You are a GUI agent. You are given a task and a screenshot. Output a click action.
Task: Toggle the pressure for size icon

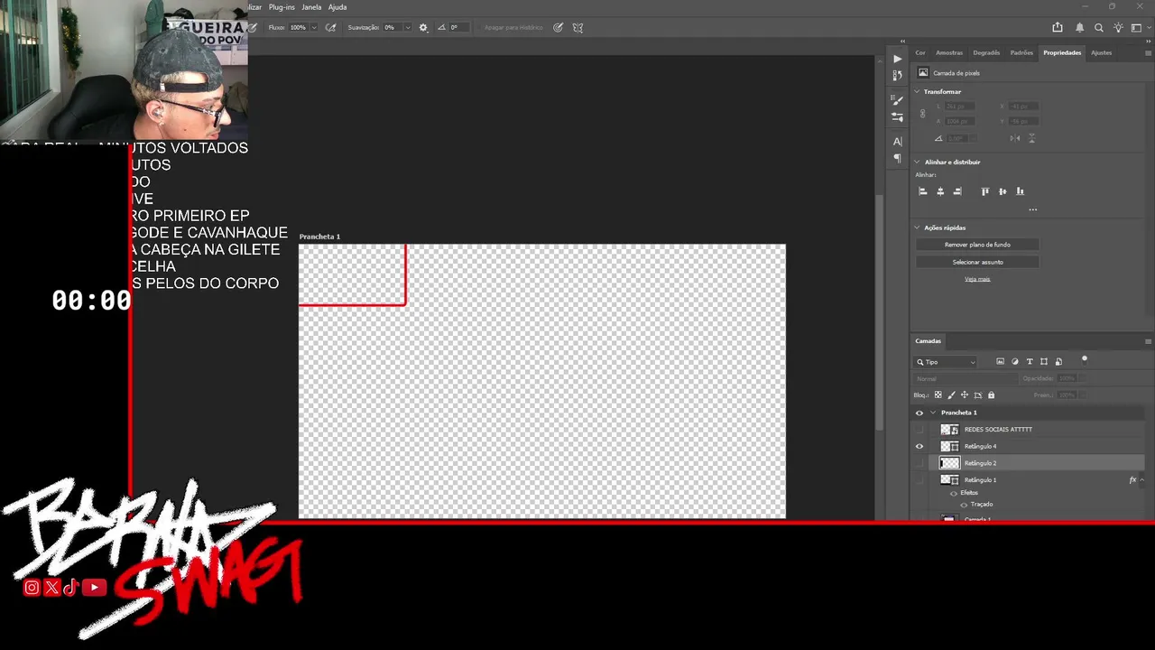559,28
